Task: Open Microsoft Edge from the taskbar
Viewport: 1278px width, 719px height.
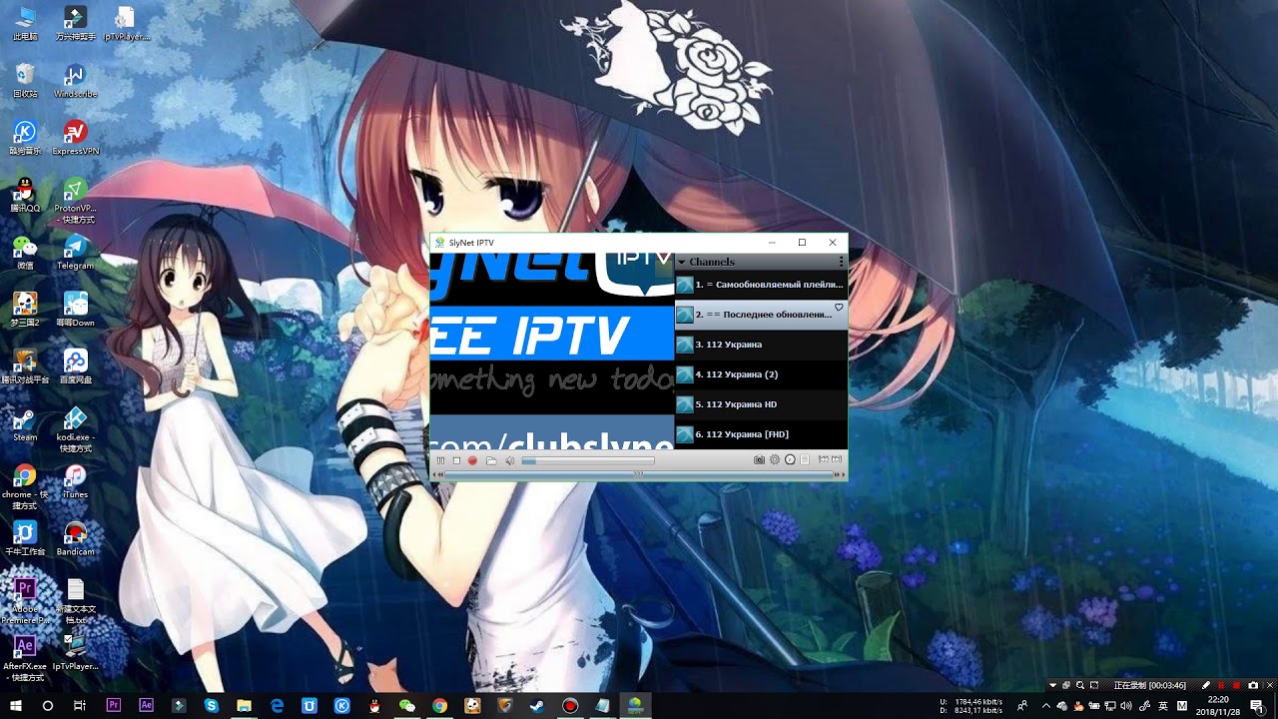Action: (277, 705)
